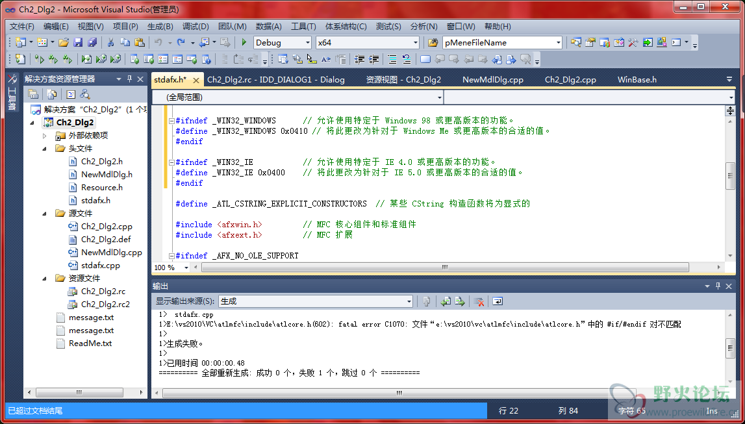This screenshot has width=745, height=424.
Task: Click View Class Diagram icon in Solution Explorer
Action: 85,94
